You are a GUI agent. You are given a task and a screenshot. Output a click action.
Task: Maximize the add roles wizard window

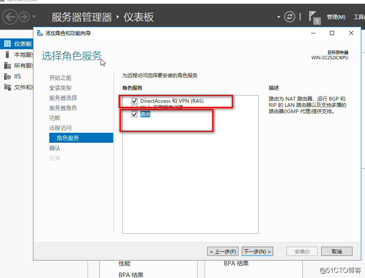(x=332, y=33)
